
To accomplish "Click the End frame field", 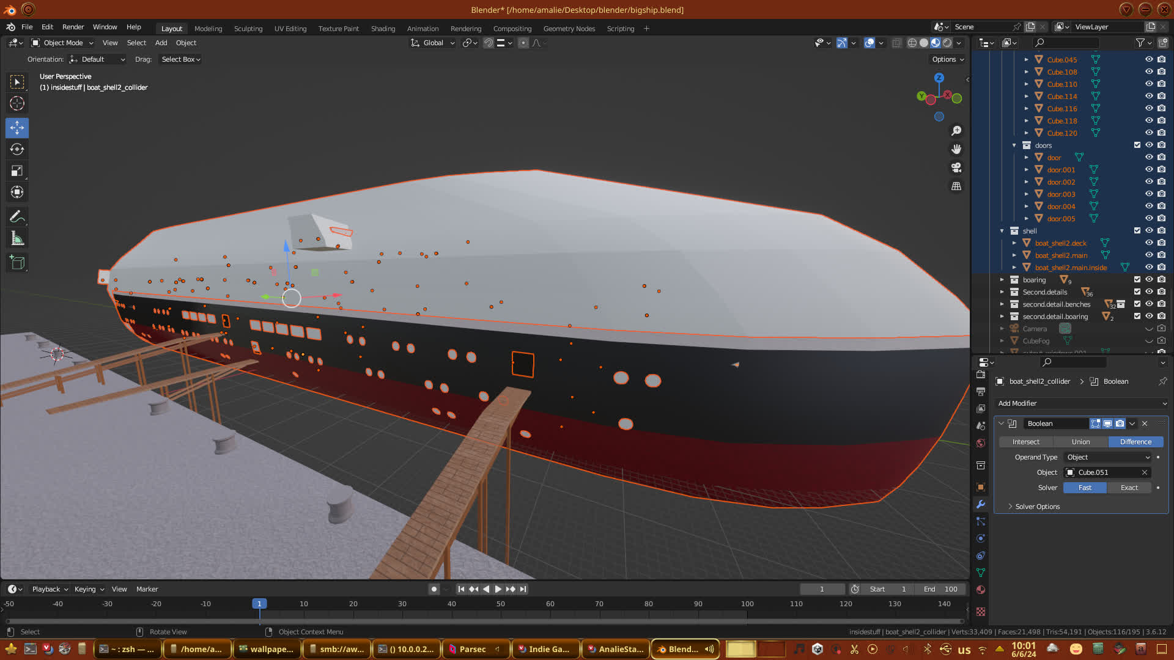I will click(x=940, y=589).
